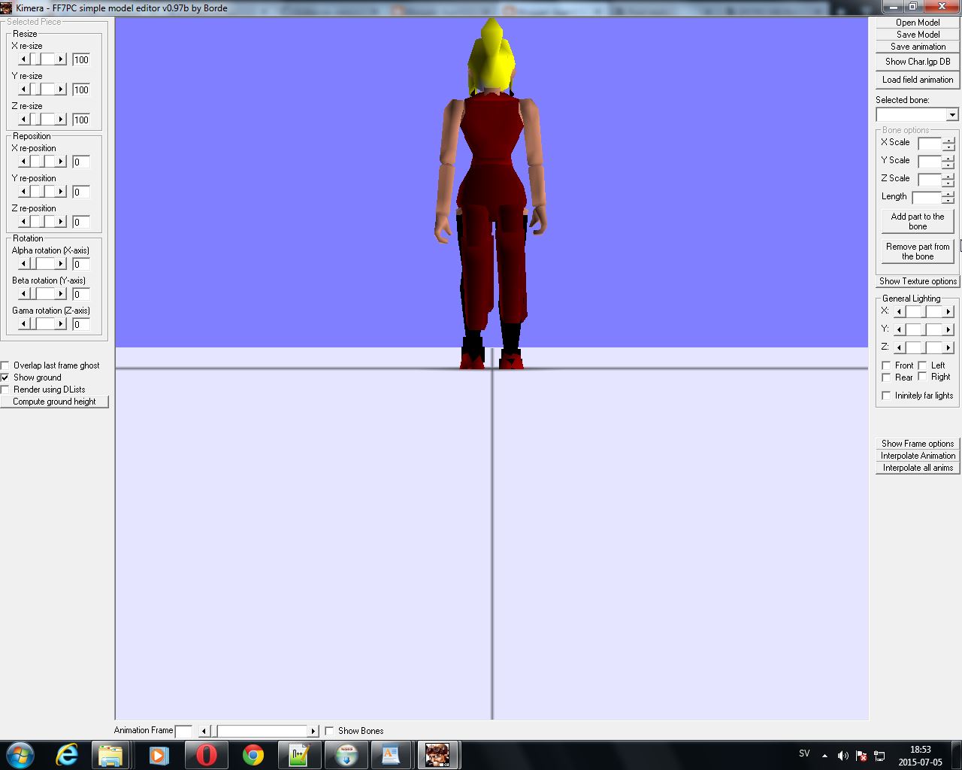Open the Windows Start menu
Viewport: 962px width, 770px height.
click(20, 754)
